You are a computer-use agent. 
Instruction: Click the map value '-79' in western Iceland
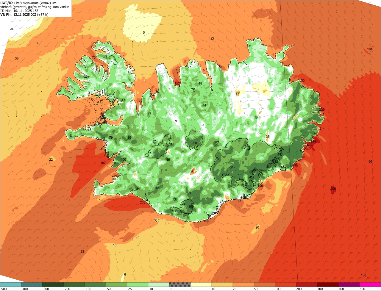(110, 137)
